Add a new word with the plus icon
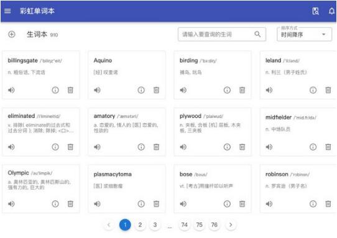 coord(12,34)
